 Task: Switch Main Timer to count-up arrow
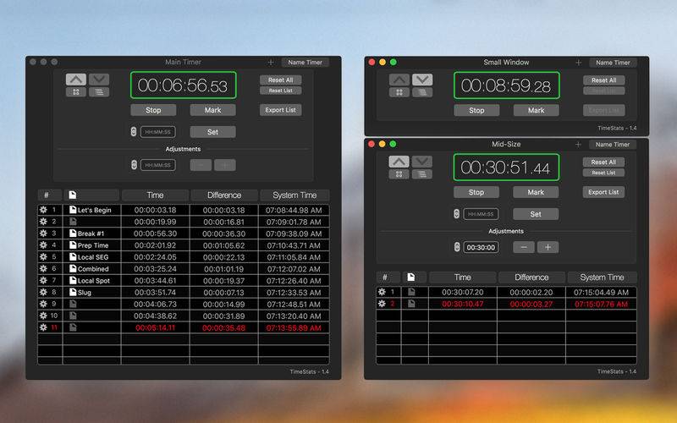pyautogui.click(x=76, y=80)
